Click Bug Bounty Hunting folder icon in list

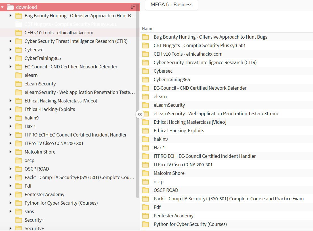(146, 37)
